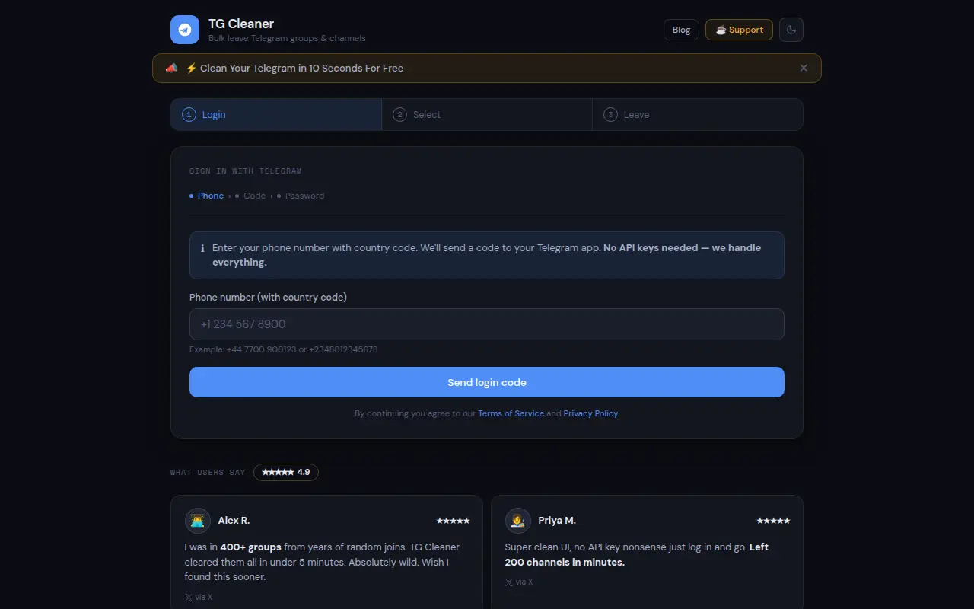Click the X logo under Priya's review
974x609 pixels.
pyautogui.click(x=508, y=582)
